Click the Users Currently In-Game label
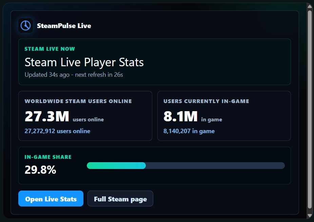This screenshot has height=222, width=314. click(x=206, y=101)
